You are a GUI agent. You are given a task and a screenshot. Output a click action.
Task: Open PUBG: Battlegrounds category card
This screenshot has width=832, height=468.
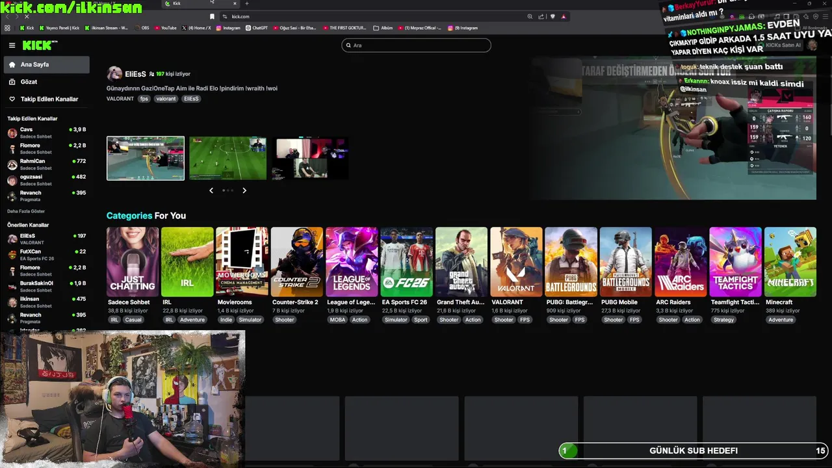coord(571,262)
